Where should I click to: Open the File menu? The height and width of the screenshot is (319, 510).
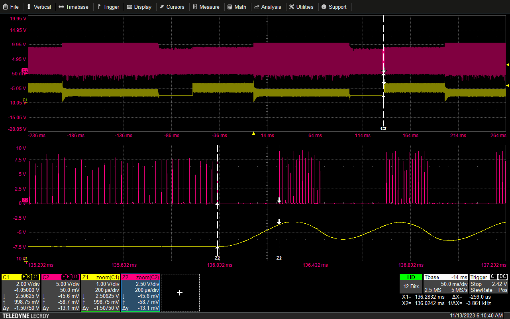click(11, 7)
